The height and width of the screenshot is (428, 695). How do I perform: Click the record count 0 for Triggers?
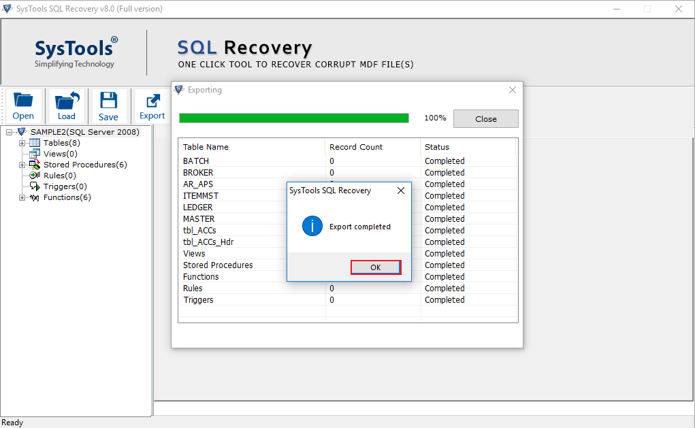click(x=332, y=299)
